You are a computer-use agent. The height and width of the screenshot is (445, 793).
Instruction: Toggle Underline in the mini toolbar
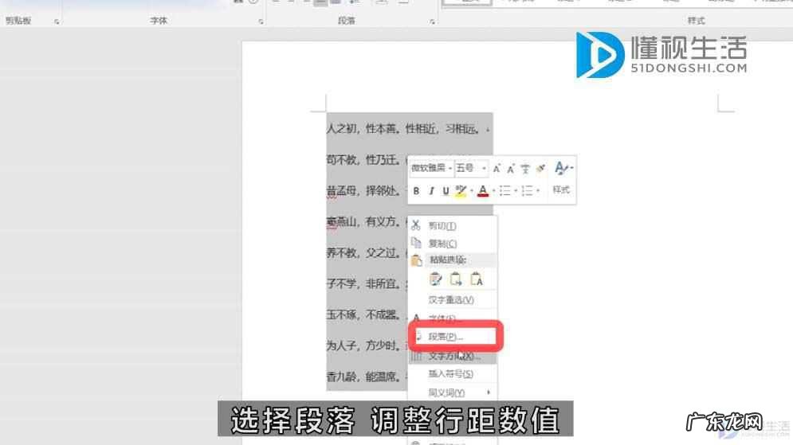point(446,191)
